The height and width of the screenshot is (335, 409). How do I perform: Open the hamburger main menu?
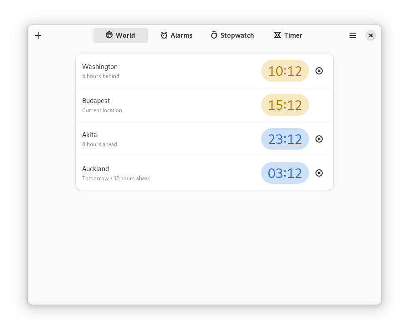(x=353, y=35)
